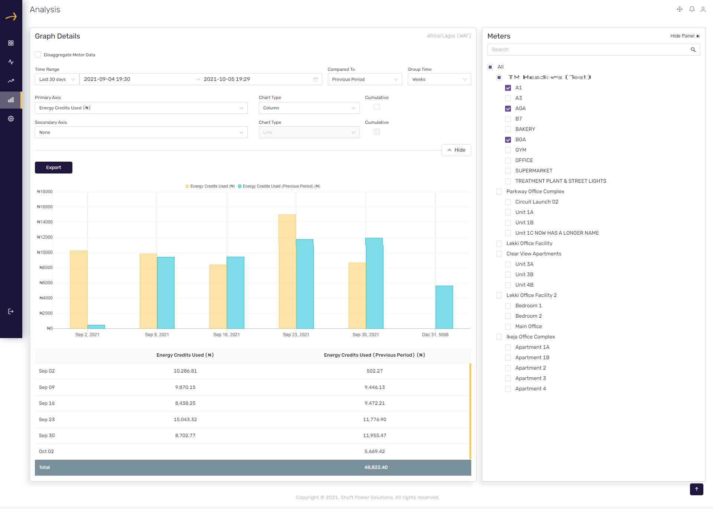Check the GYM meter
Viewport: 713px width, 509px height.
508,150
